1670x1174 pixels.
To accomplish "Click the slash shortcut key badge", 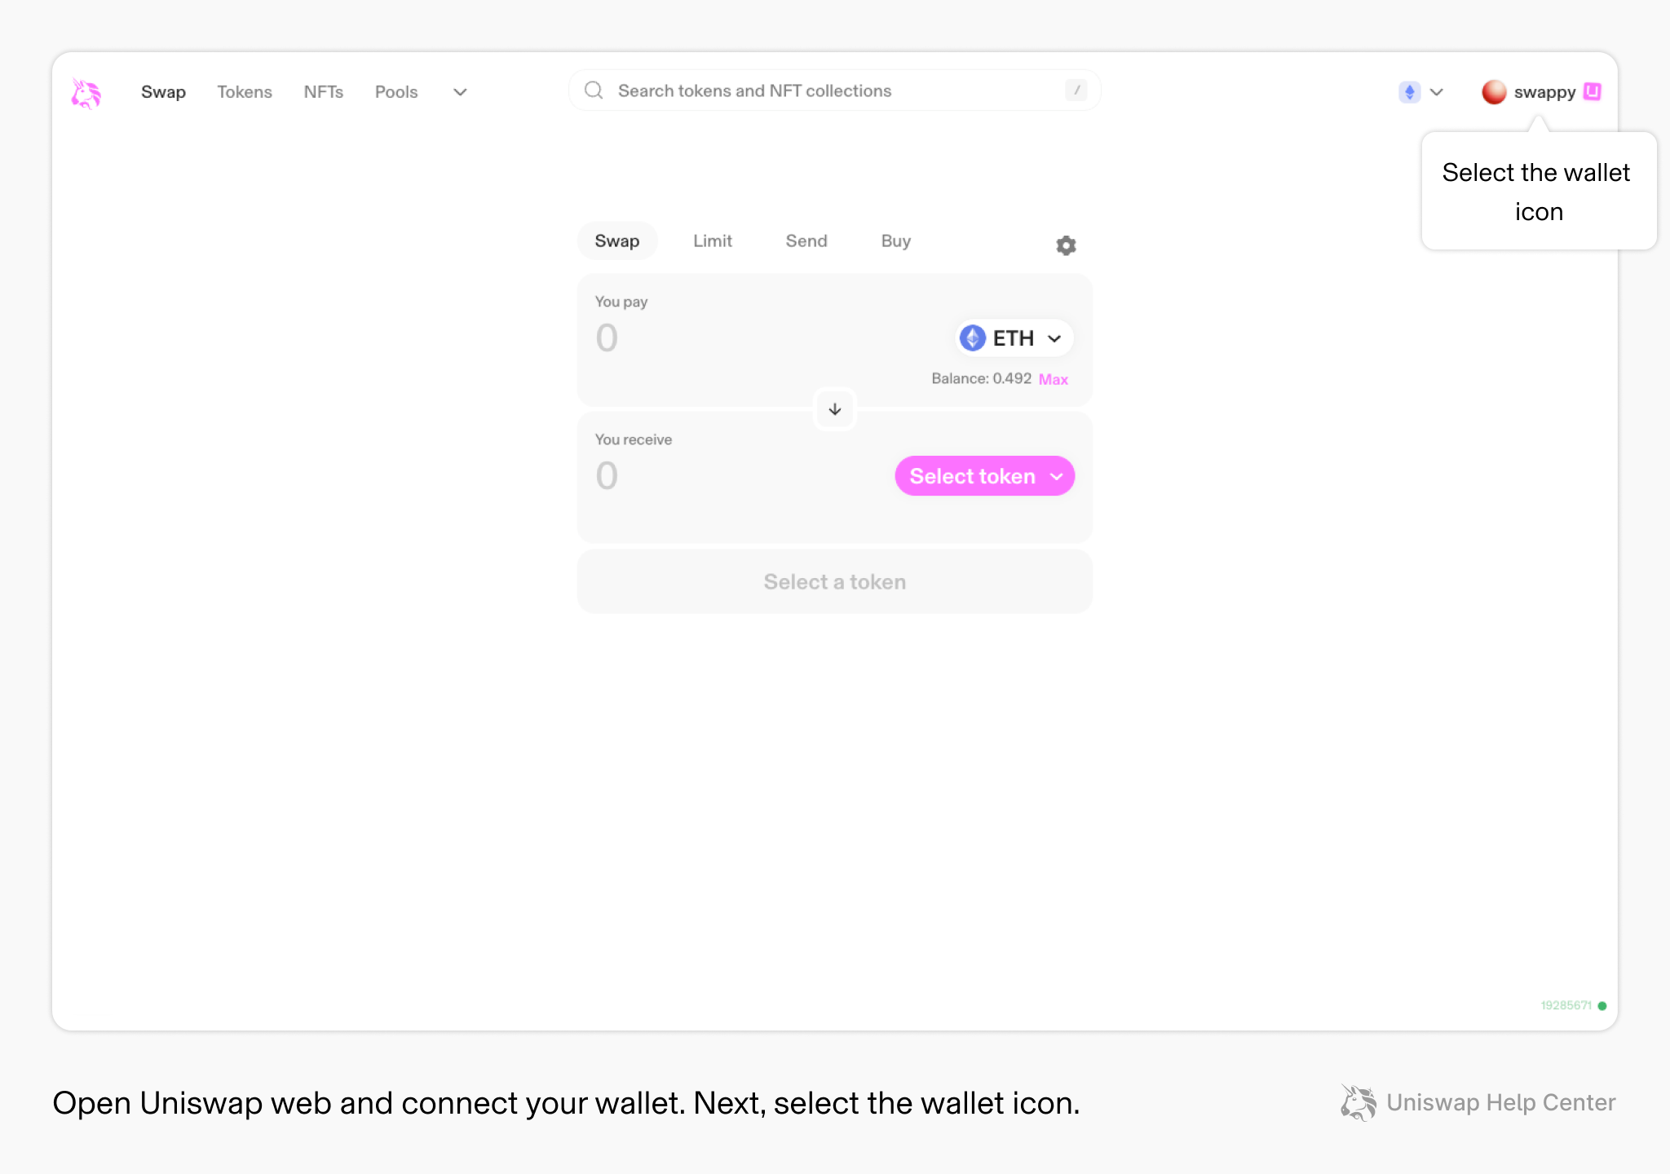I will 1076,90.
